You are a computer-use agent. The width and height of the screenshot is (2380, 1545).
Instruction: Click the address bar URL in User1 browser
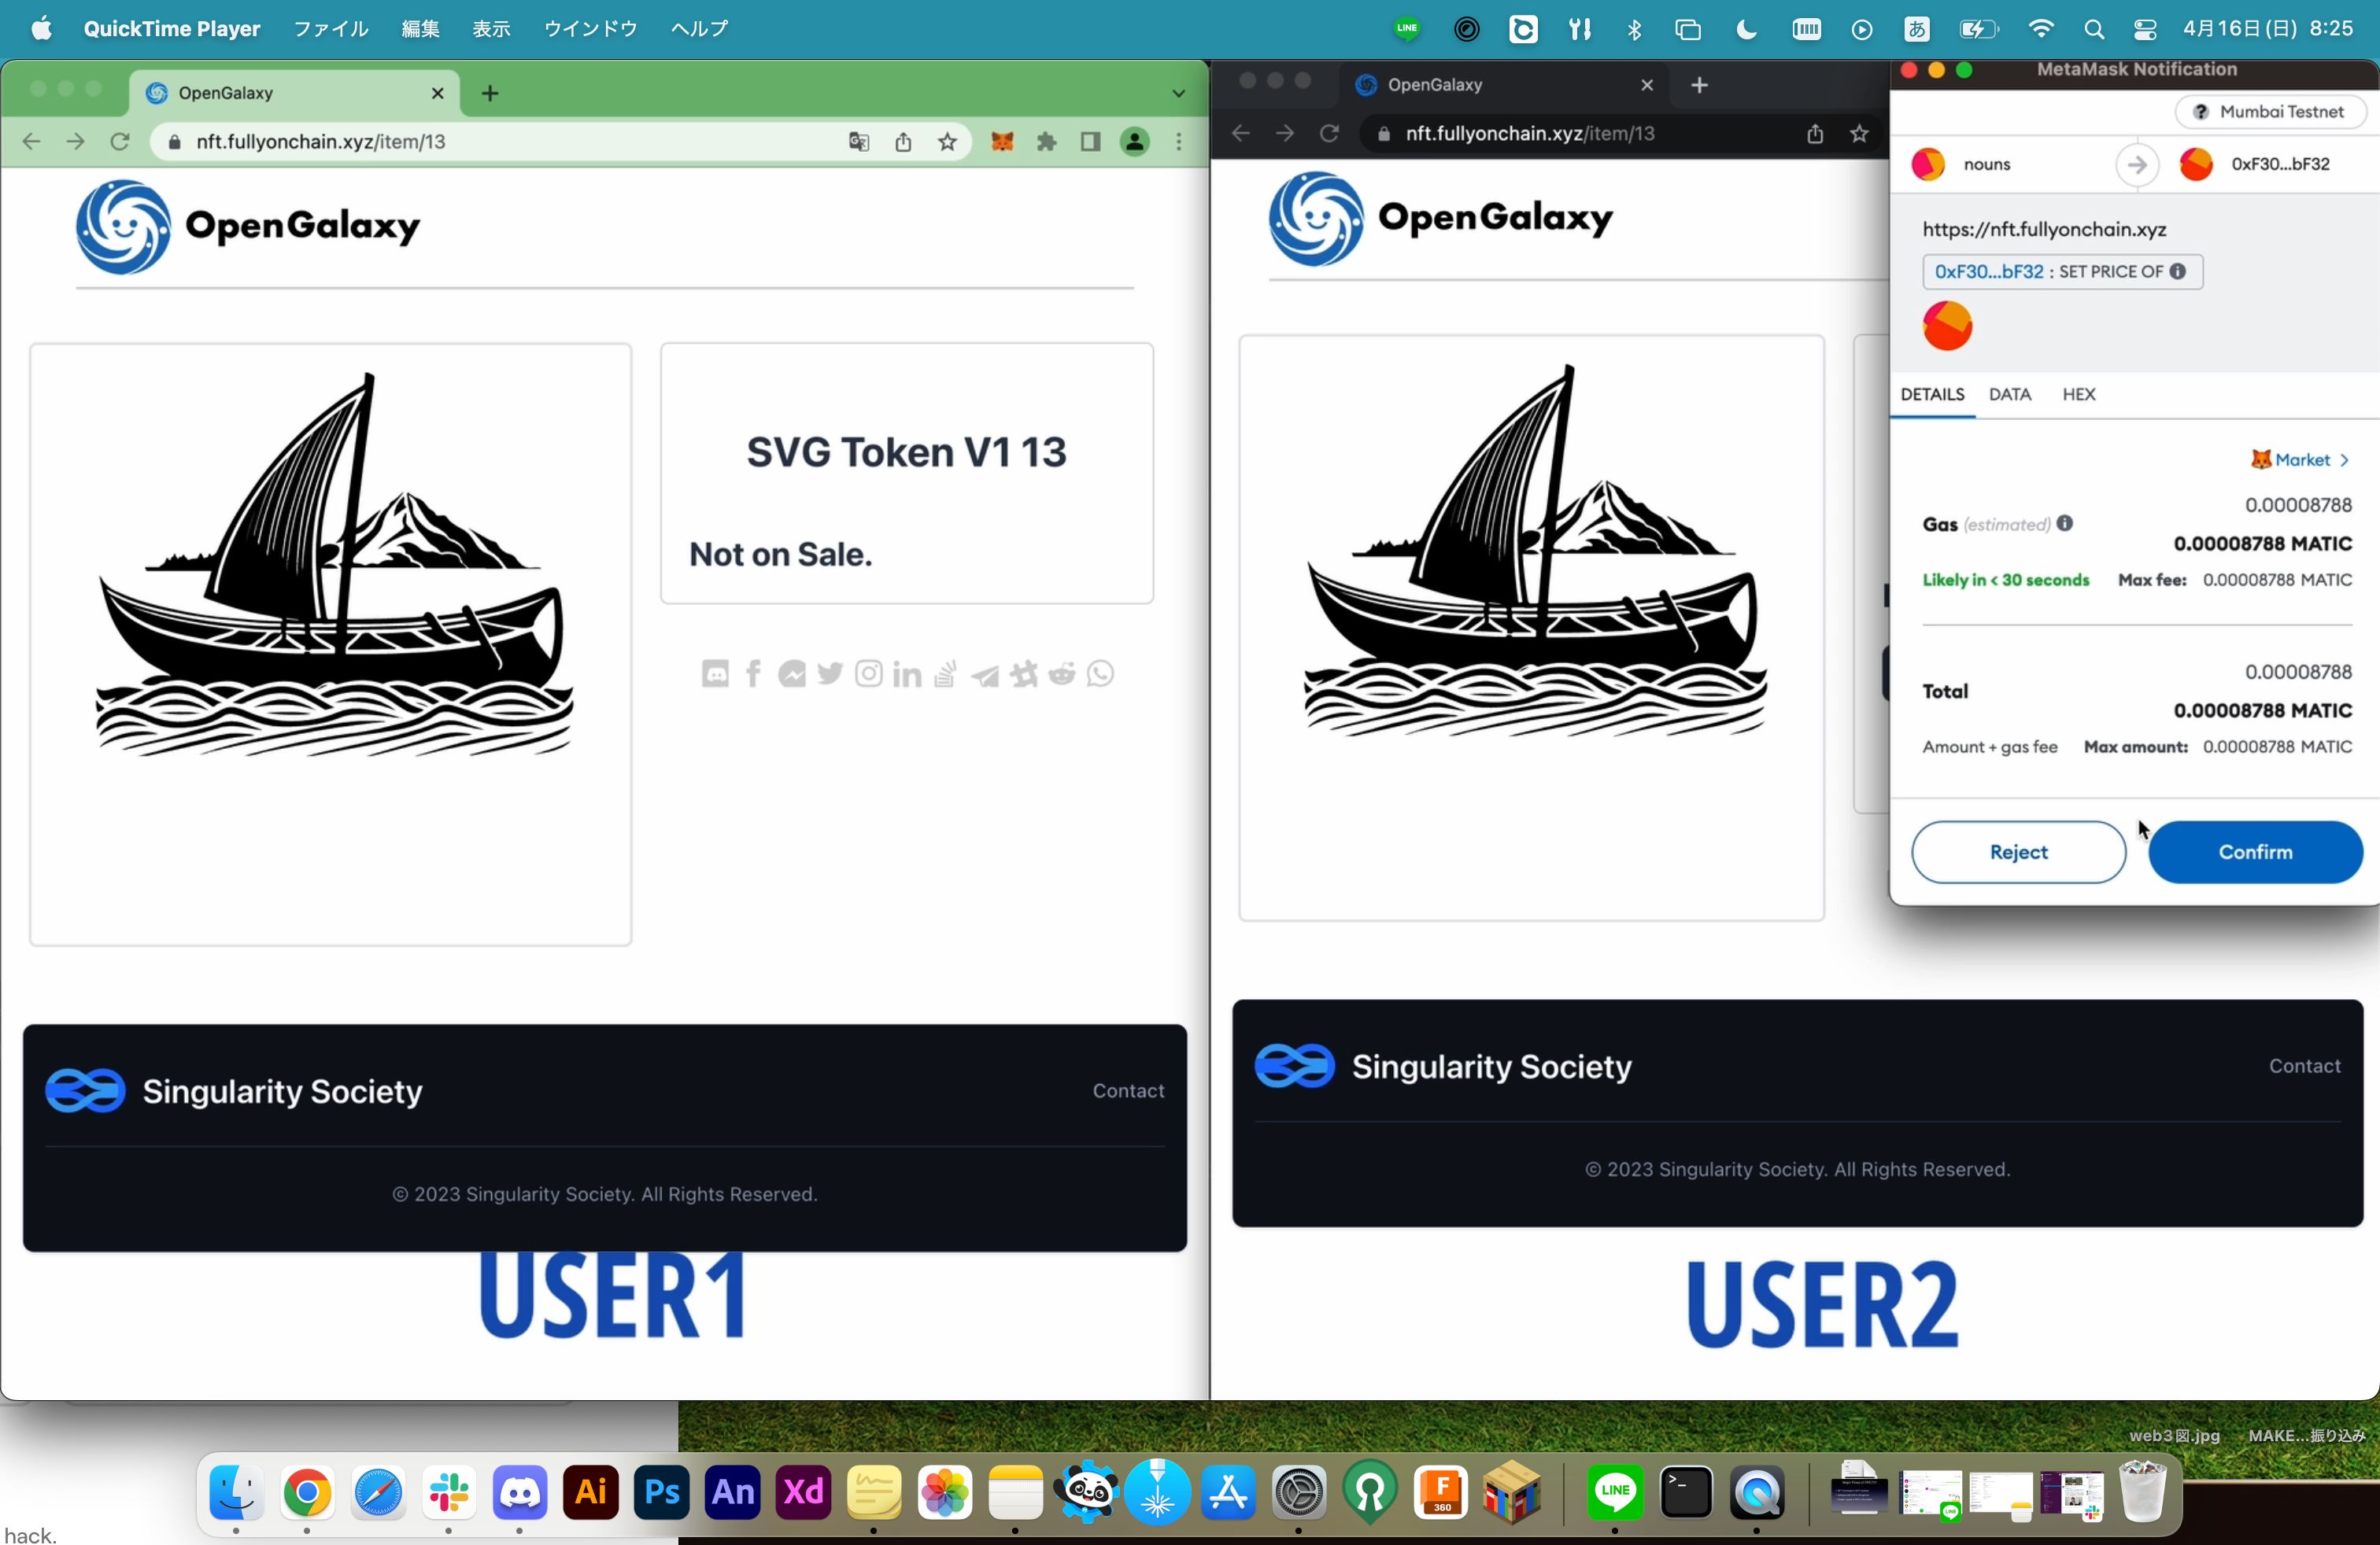tap(320, 142)
